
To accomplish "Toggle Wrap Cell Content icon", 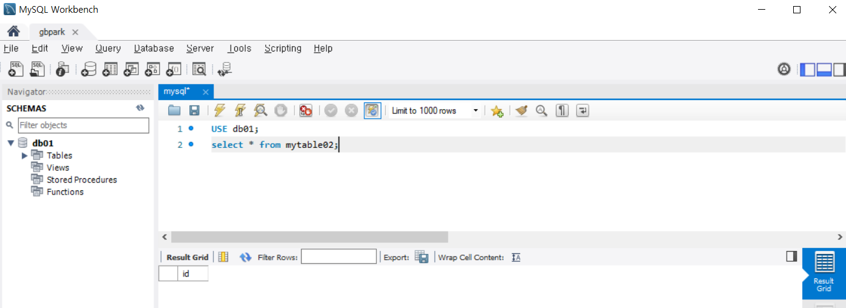I will (516, 257).
